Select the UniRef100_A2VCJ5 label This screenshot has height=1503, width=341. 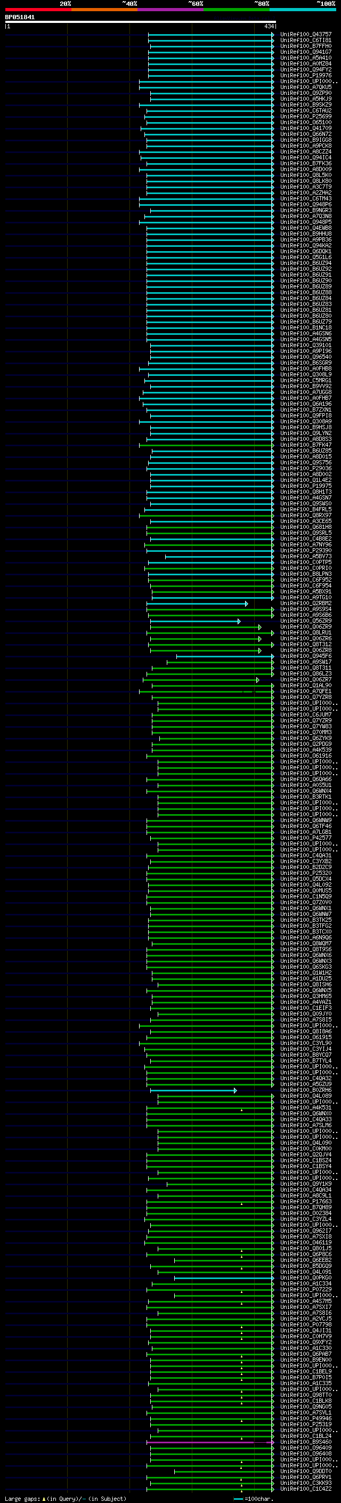(305, 1319)
